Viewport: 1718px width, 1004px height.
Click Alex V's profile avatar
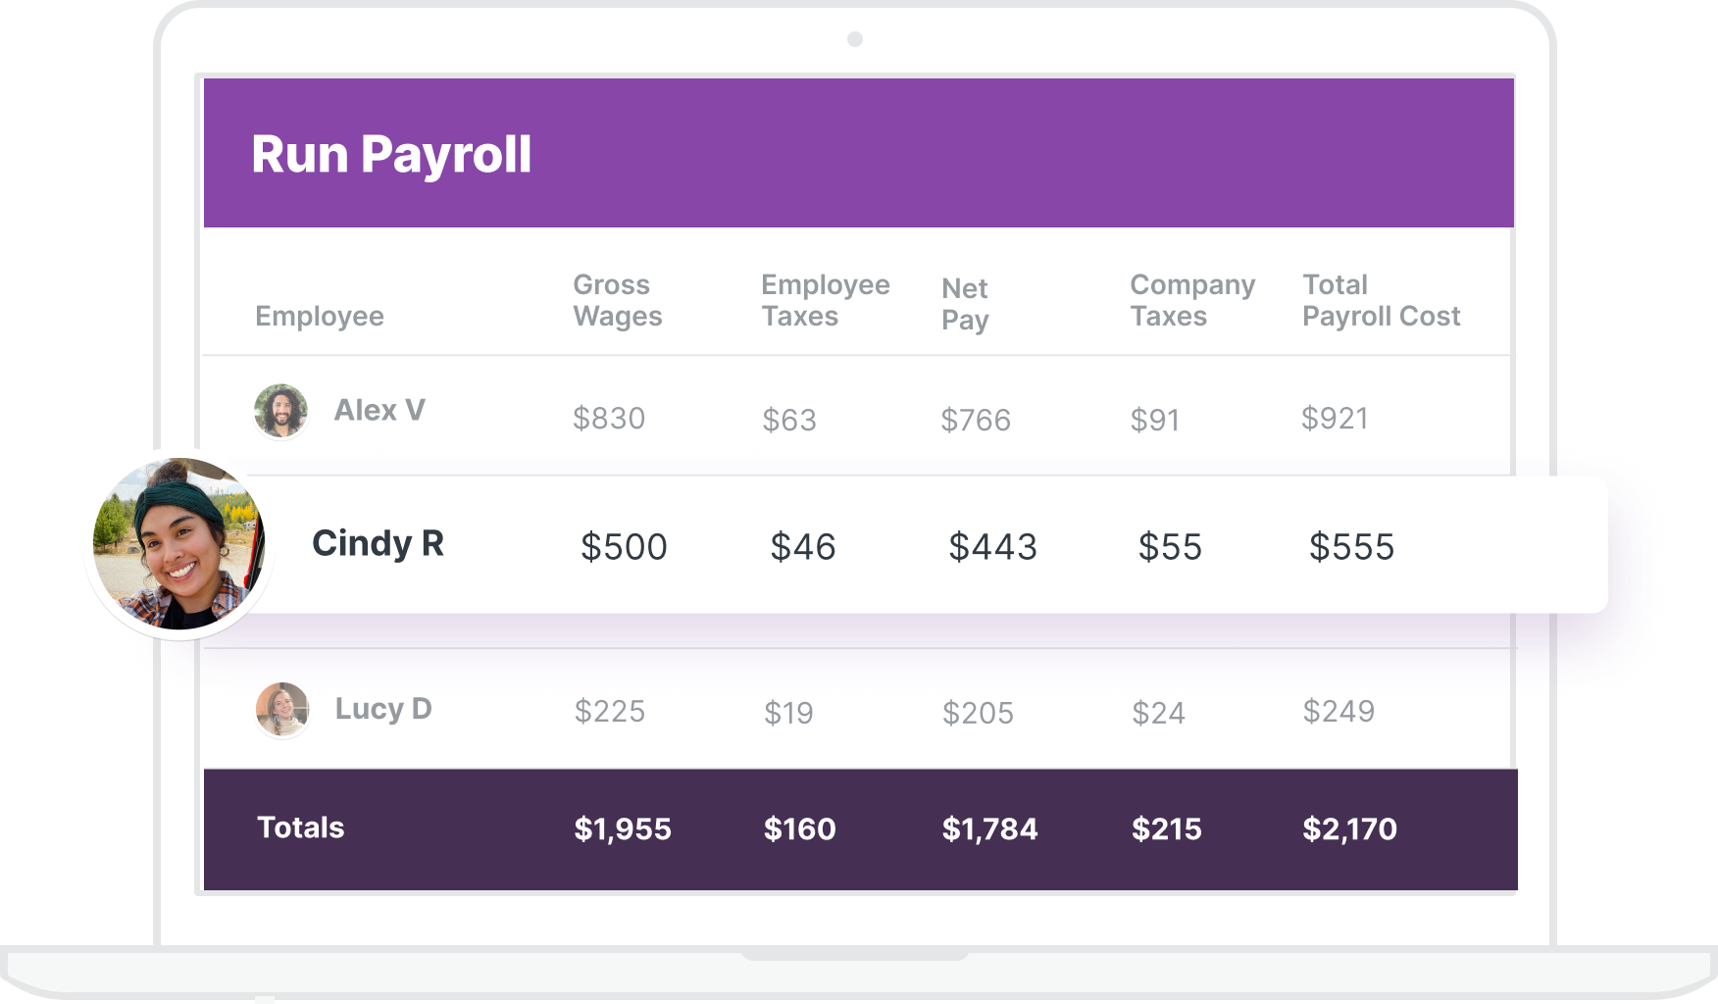(x=280, y=411)
